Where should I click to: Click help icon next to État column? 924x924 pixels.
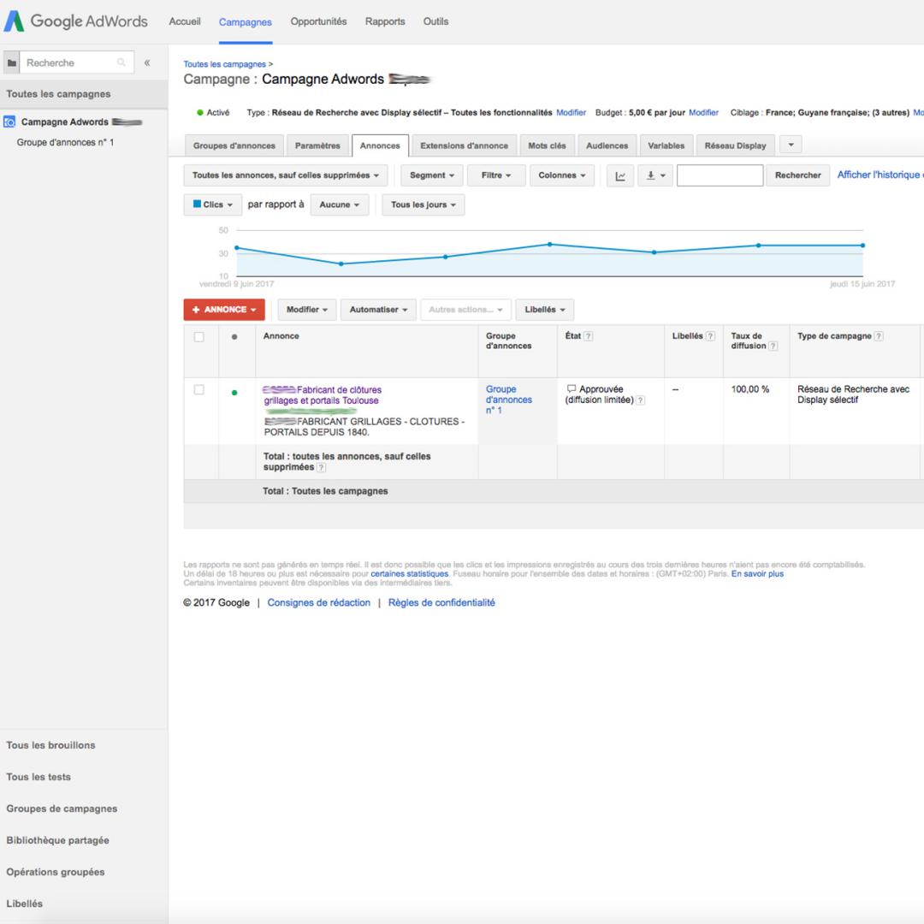tap(588, 336)
